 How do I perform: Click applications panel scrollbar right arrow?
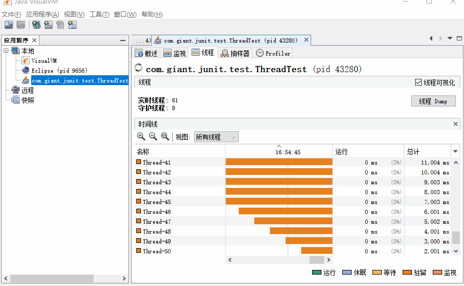pyautogui.click(x=124, y=278)
